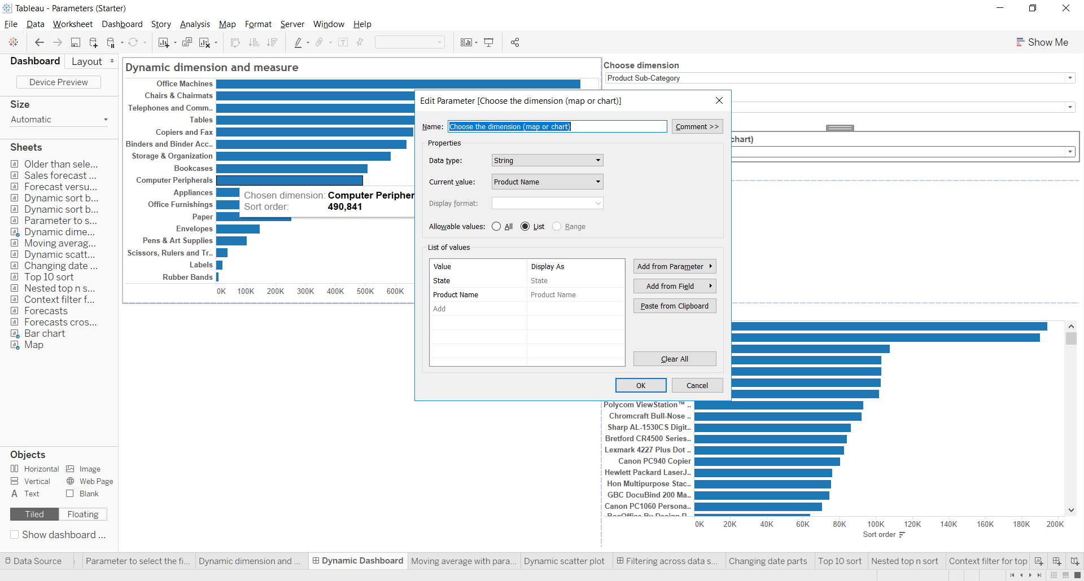Viewport: 1084px width, 581px height.
Task: Expand the Add from Field menu
Action: [x=674, y=286]
